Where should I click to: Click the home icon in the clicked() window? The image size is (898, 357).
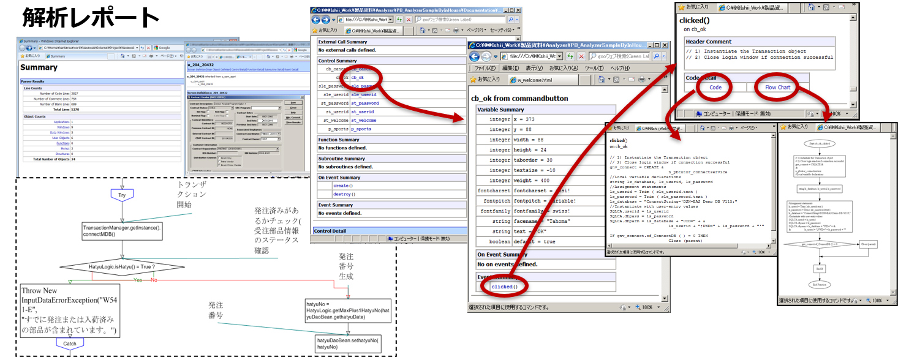tap(812, 7)
